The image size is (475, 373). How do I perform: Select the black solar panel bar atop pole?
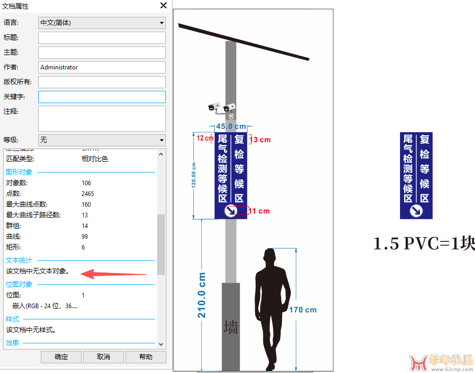coord(243,42)
